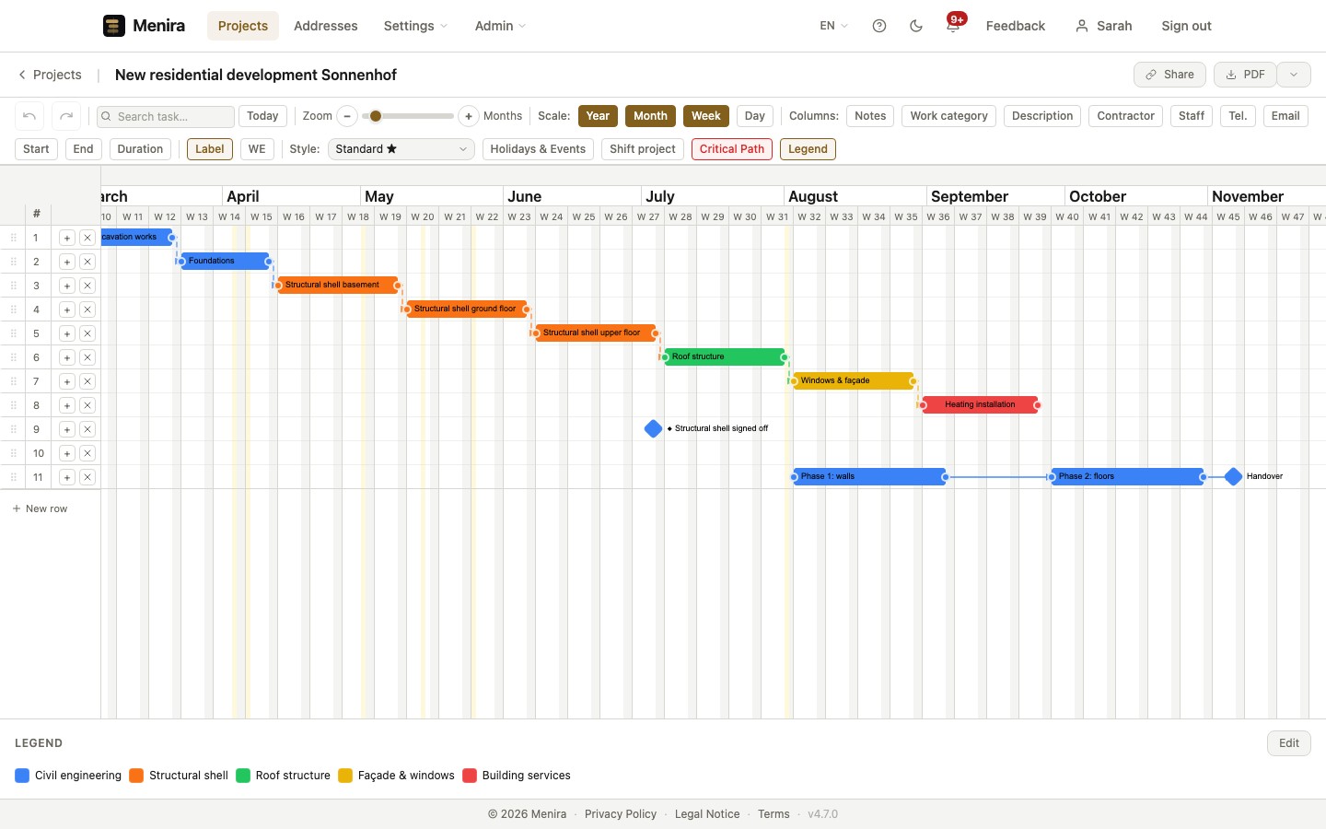Open the Privacy Policy link
Image resolution: width=1326 pixels, height=829 pixels.
tap(621, 814)
